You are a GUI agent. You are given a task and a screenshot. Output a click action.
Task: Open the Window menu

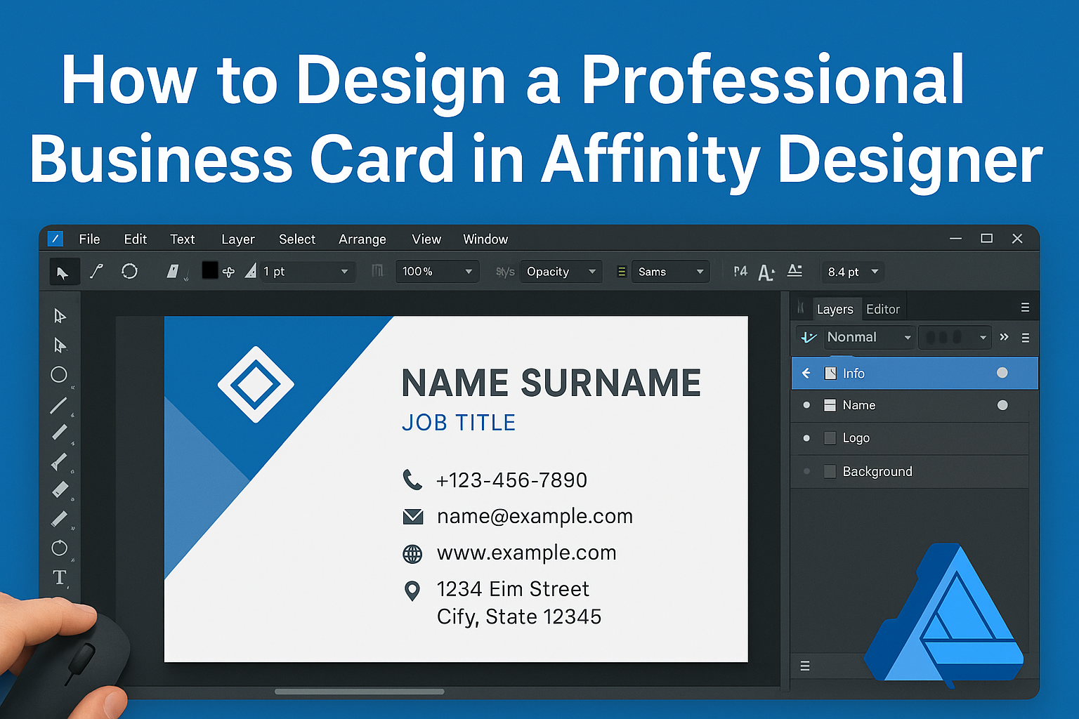(x=485, y=239)
